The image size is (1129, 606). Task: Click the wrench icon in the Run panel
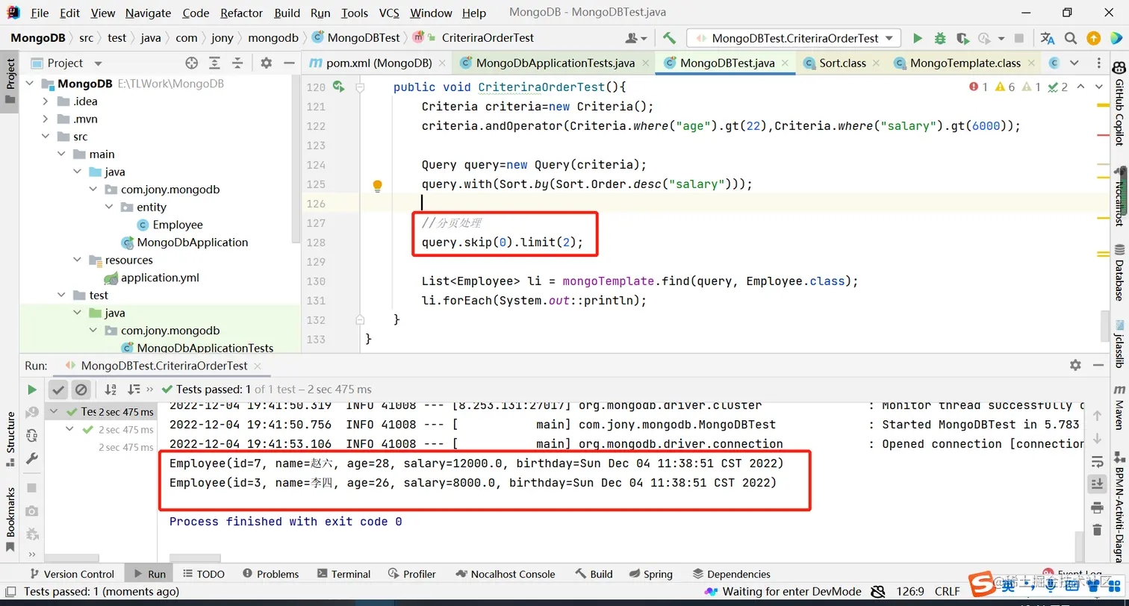(x=32, y=458)
